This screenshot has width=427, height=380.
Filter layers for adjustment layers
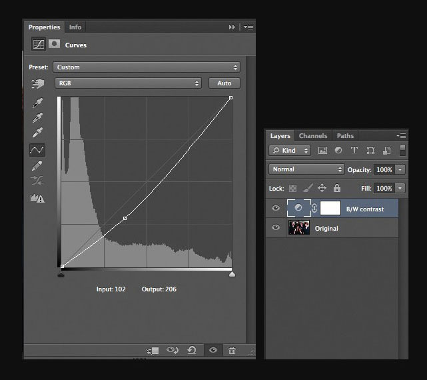coord(338,150)
